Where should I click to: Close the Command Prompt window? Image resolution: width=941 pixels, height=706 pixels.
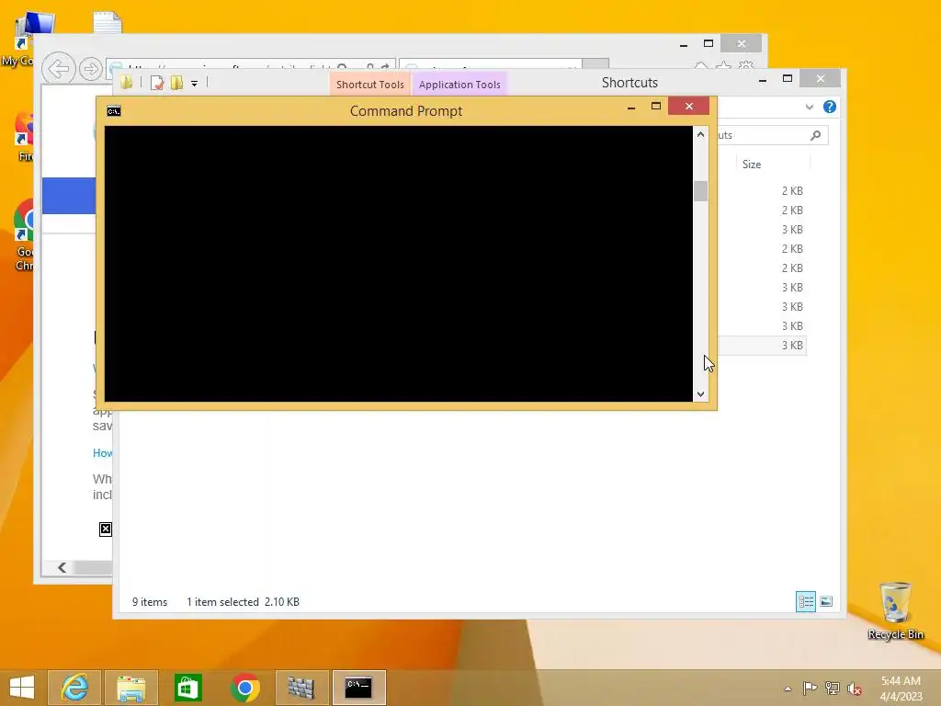688,107
